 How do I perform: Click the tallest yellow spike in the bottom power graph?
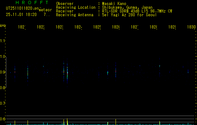point(67,122)
